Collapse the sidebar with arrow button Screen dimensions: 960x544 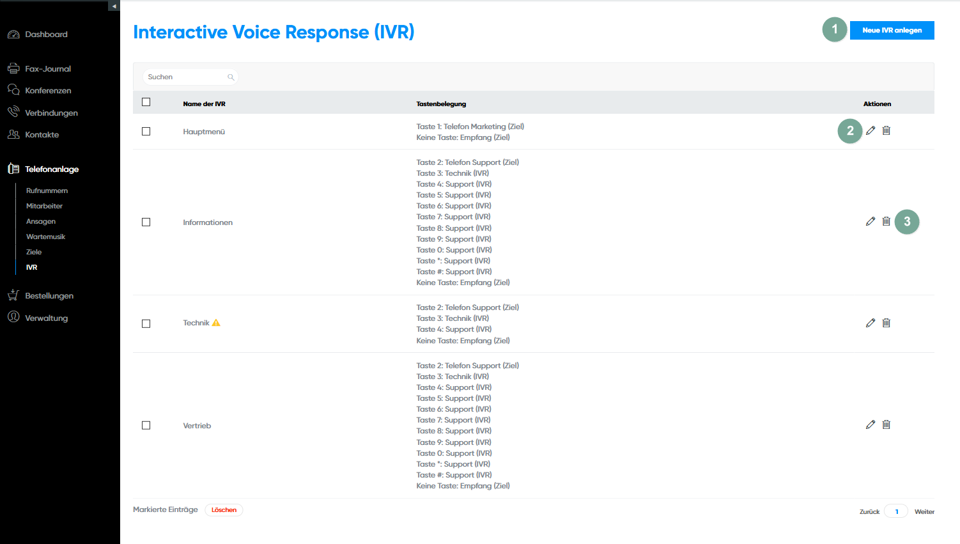click(114, 6)
